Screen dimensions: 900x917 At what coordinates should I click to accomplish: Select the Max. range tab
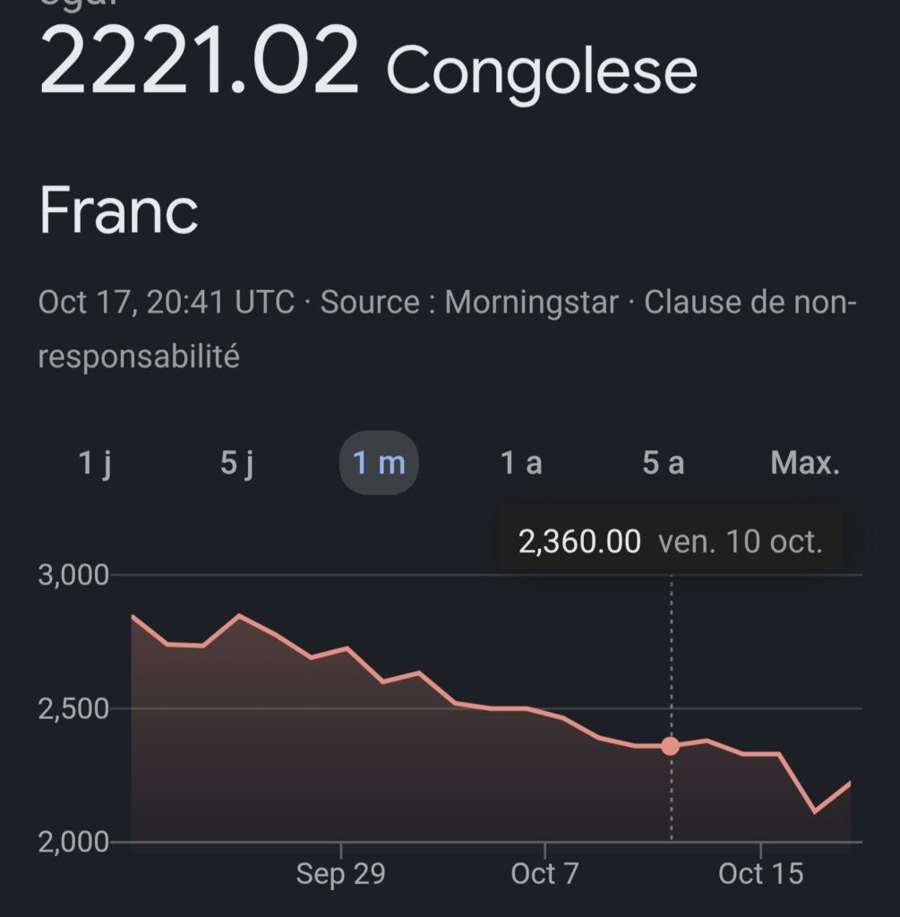805,464
